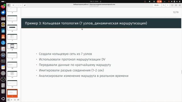182x102 pixels.
Task: Open the zoom level dropdown
Action: click(x=157, y=5)
